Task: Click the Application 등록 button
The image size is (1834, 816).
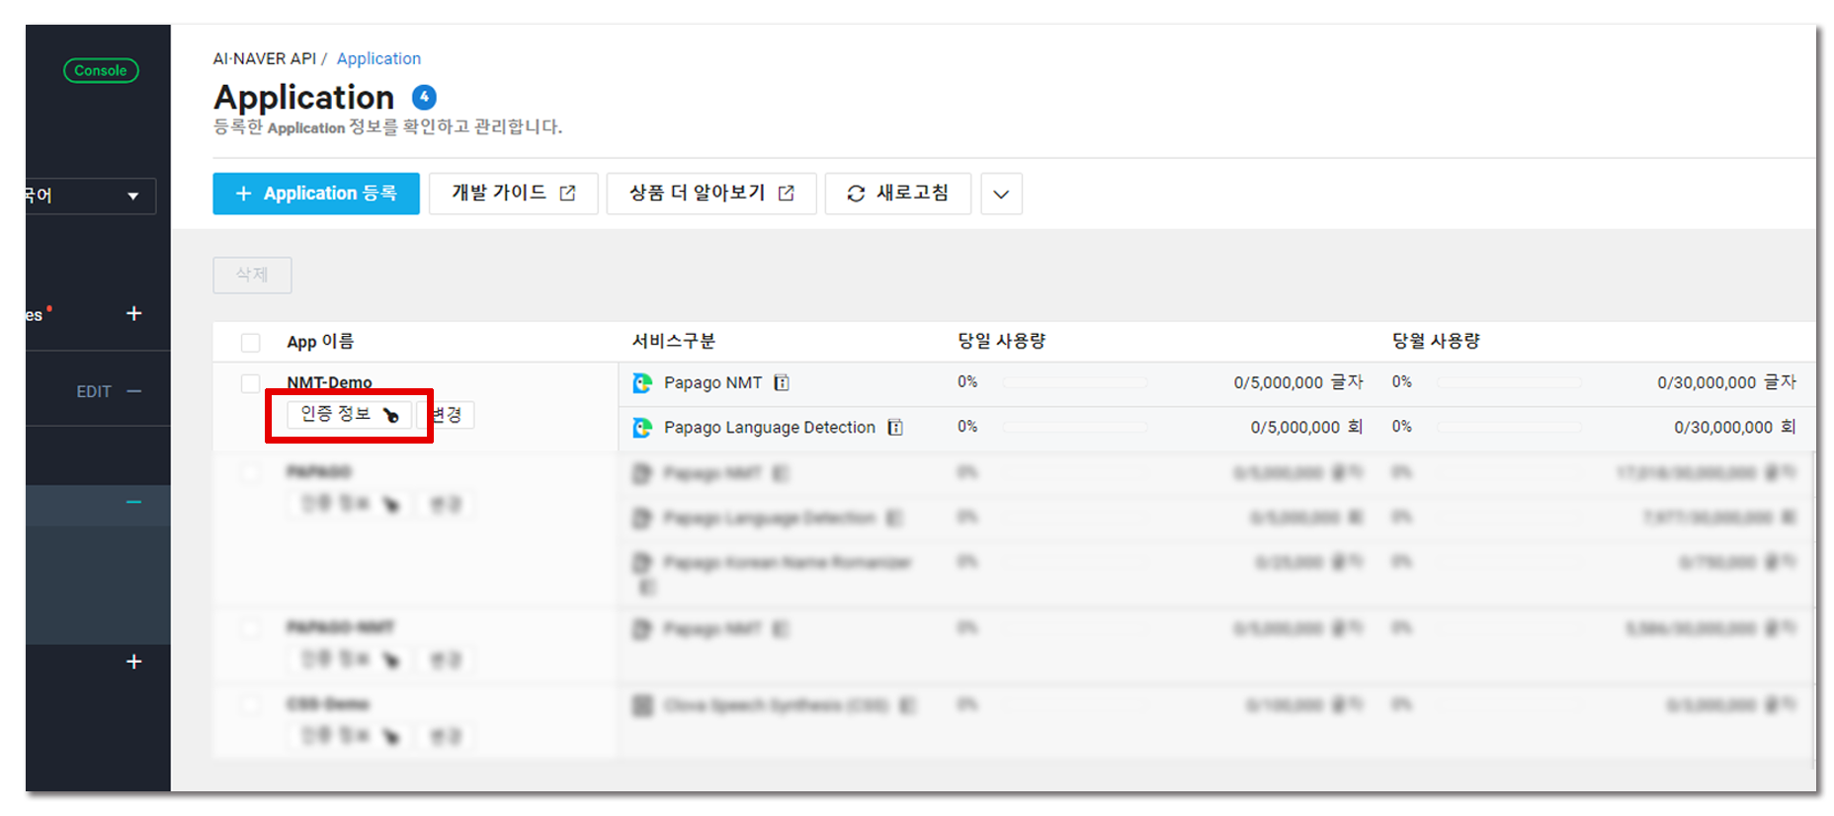Action: coord(316,194)
